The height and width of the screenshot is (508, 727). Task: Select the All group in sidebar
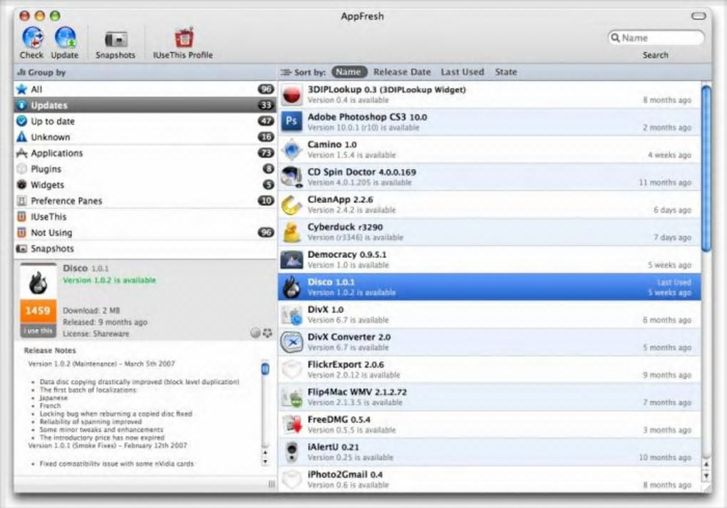145,89
